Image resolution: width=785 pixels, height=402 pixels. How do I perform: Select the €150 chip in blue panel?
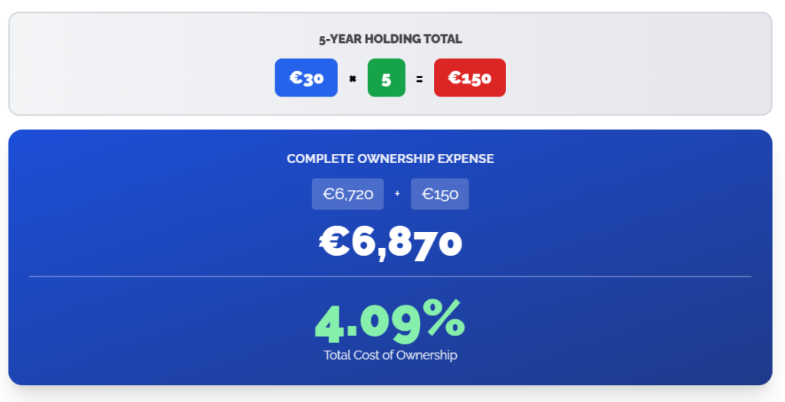pyautogui.click(x=439, y=194)
